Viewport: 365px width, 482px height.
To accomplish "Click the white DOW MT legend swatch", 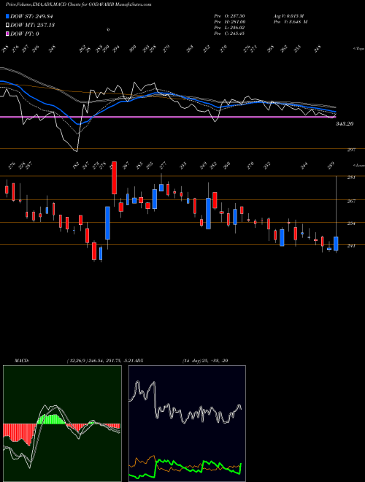I will point(7,26).
